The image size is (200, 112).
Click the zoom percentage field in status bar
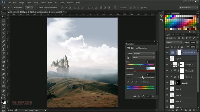pyautogui.click(x=10, y=110)
